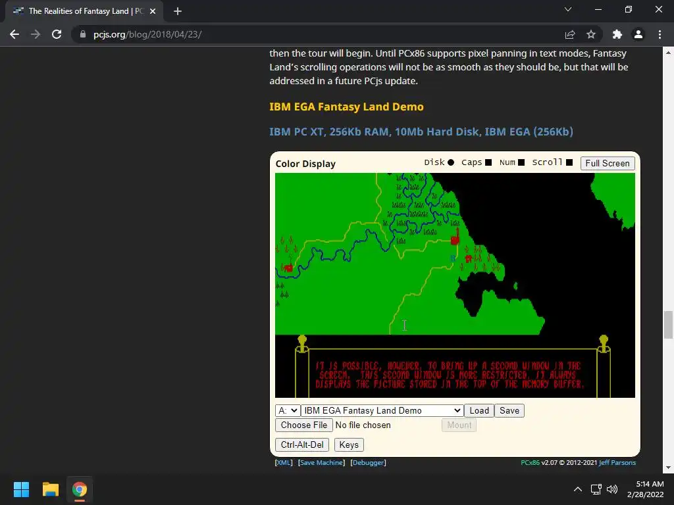Open network icon in system tray

[596, 489]
